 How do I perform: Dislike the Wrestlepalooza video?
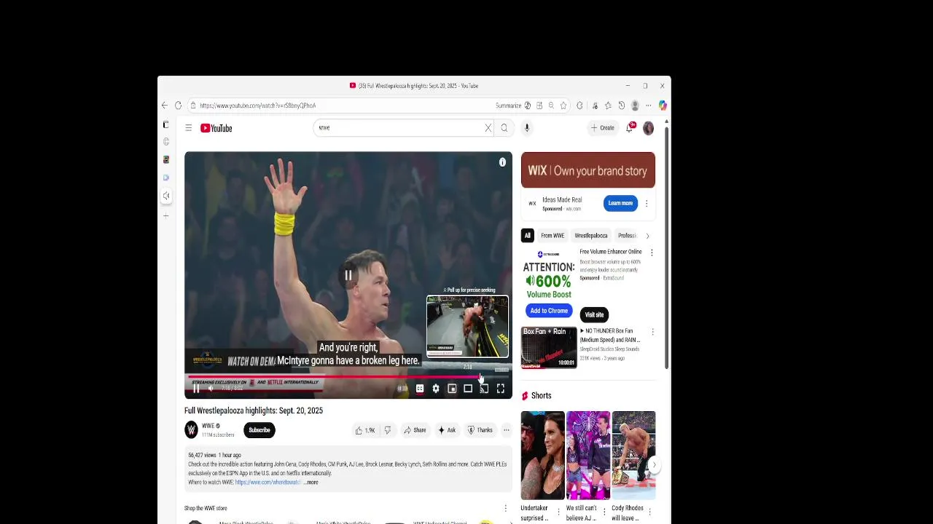pos(387,430)
